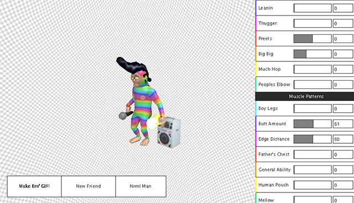Change the Big Big slider
This screenshot has width=354, height=203.
point(313,54)
